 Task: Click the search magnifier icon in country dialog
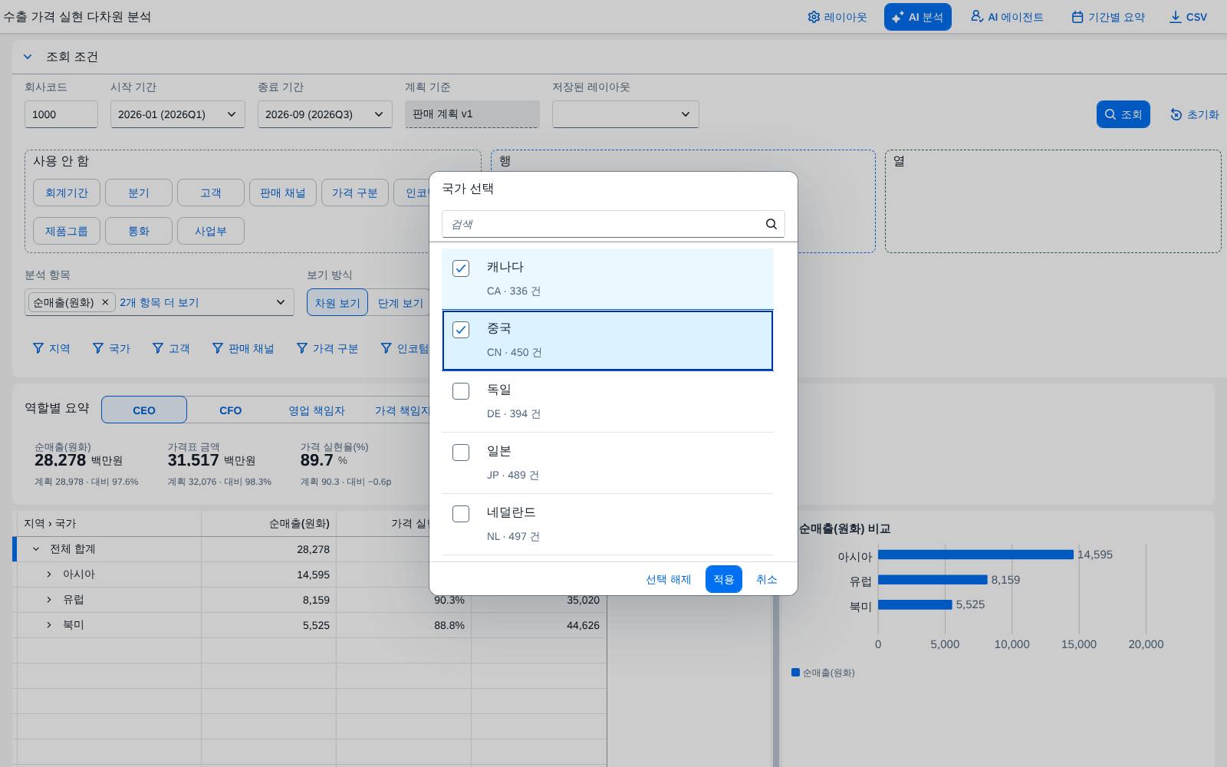771,224
